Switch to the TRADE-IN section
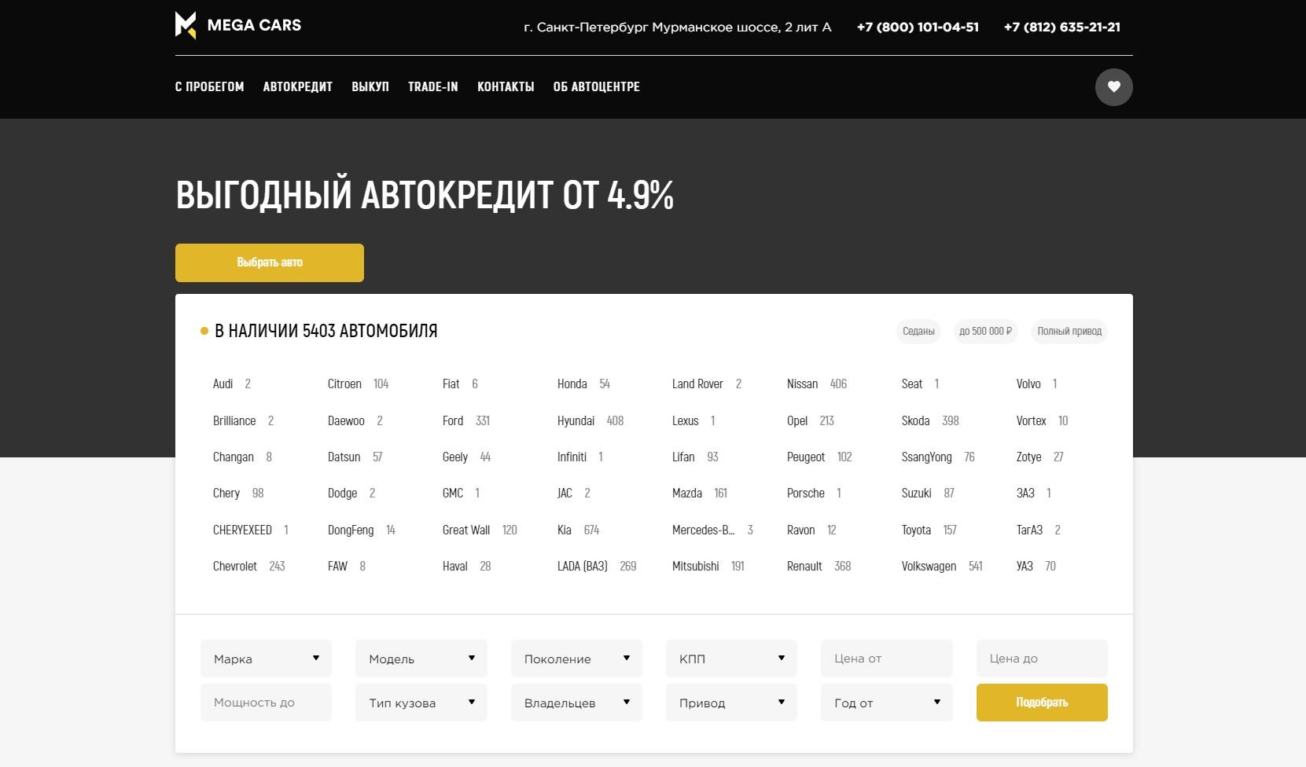The height and width of the screenshot is (767, 1306). point(432,87)
